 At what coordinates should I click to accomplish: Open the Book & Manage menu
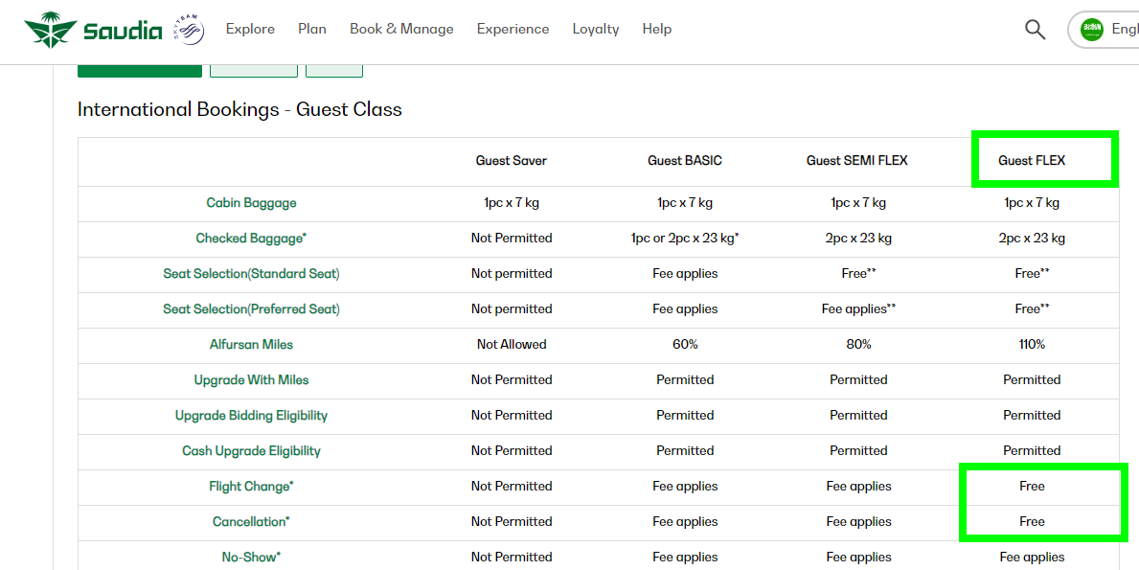[x=401, y=29]
